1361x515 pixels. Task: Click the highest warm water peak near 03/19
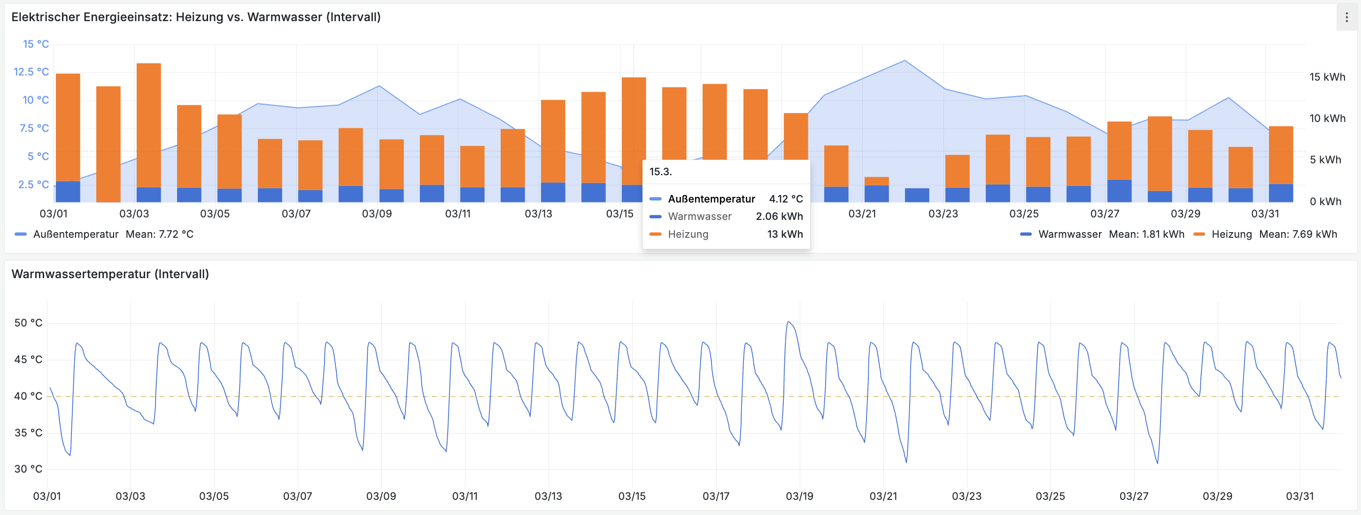coord(788,322)
